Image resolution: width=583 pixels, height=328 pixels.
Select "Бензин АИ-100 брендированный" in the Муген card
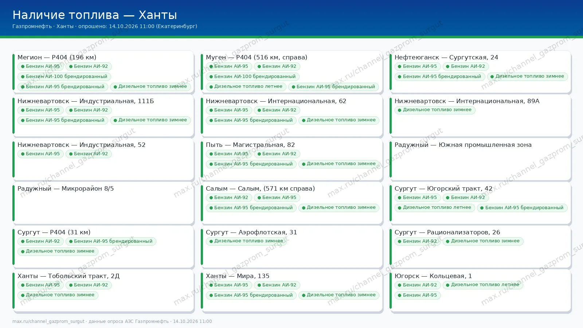(x=253, y=77)
